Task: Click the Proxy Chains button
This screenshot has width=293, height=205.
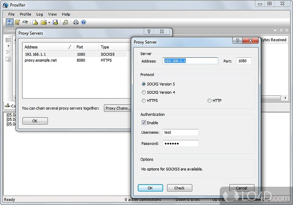Action: 117,108
